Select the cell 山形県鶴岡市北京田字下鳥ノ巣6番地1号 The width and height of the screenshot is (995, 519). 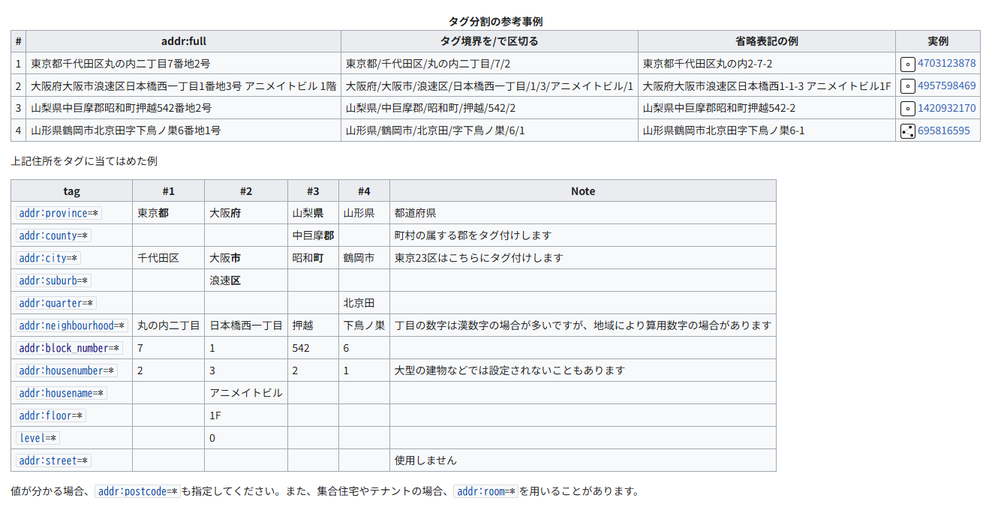point(183,130)
